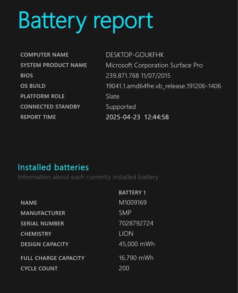Select the battery name M1009169
This screenshot has height=293, width=238.
[133, 203]
